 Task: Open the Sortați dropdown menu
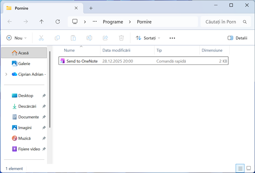148,38
